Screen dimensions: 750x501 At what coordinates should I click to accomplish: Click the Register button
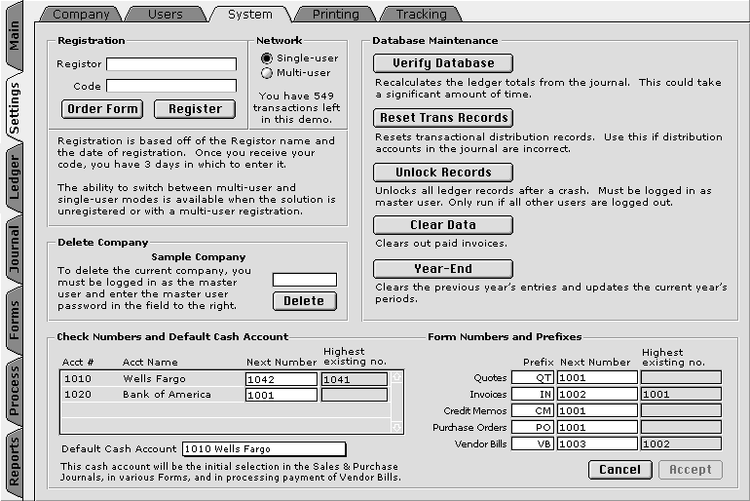coord(195,109)
